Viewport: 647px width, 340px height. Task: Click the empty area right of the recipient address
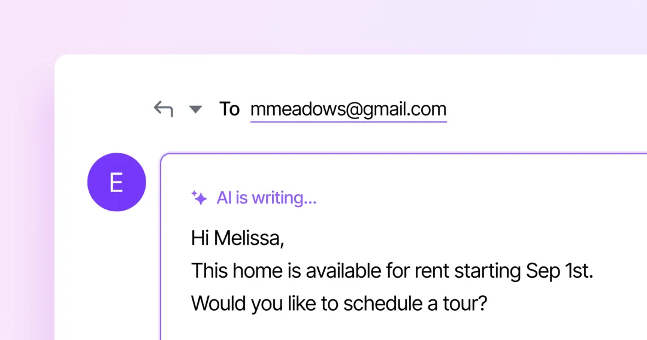point(545,109)
